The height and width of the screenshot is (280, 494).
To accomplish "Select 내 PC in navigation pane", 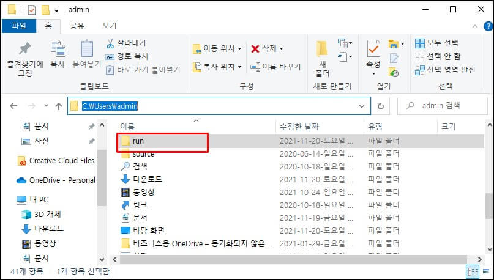I will [32, 200].
